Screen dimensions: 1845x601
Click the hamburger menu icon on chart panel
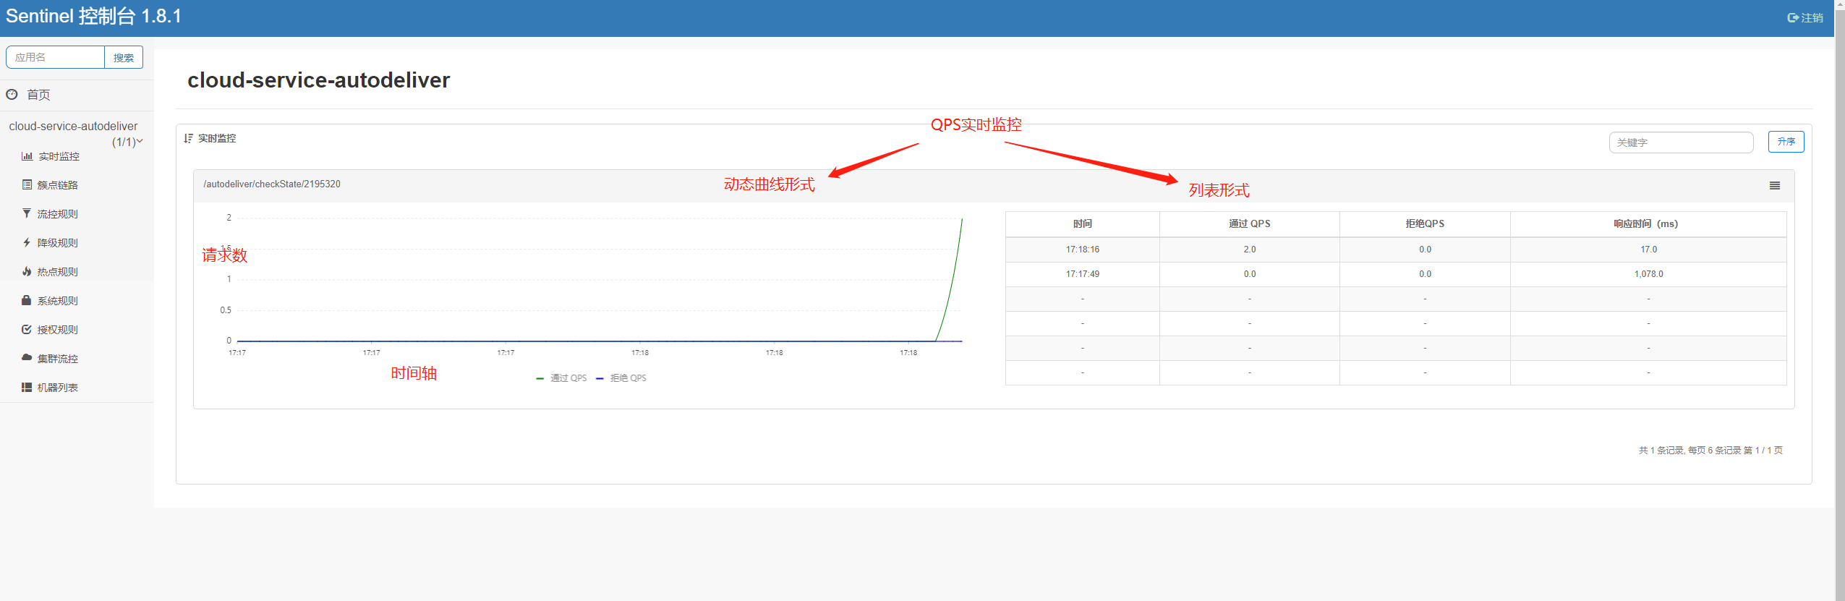(x=1775, y=186)
